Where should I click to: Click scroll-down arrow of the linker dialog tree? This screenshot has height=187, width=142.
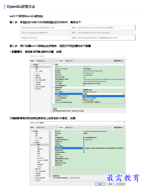coord(50,180)
